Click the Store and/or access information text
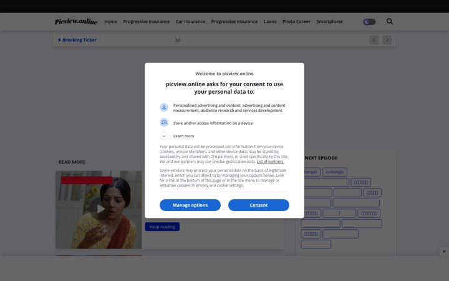Image resolution: width=449 pixels, height=281 pixels. 213,123
